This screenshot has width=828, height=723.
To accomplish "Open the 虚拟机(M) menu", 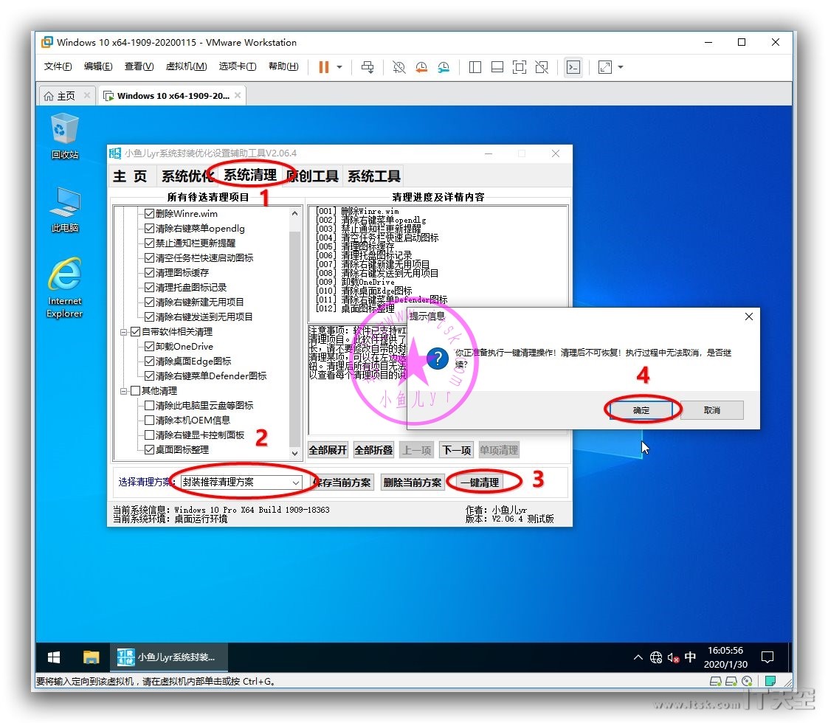I will (186, 66).
